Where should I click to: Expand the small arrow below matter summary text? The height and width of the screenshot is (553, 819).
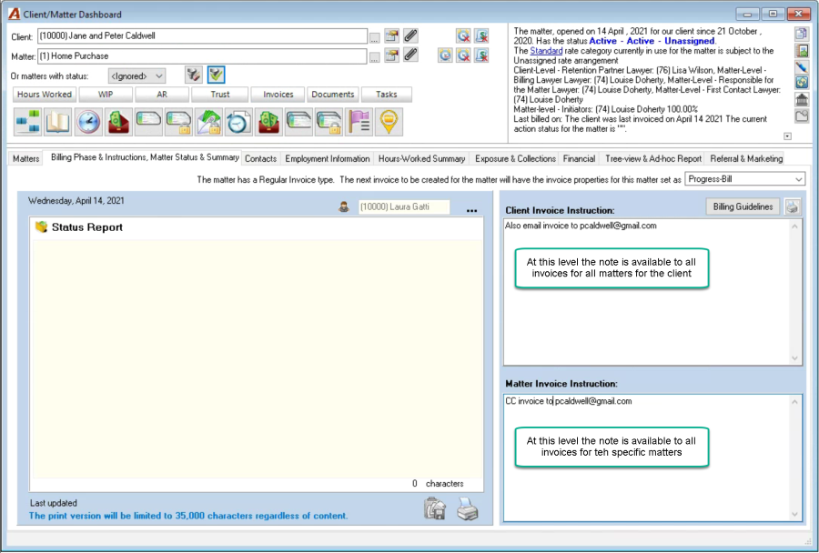pos(788,136)
